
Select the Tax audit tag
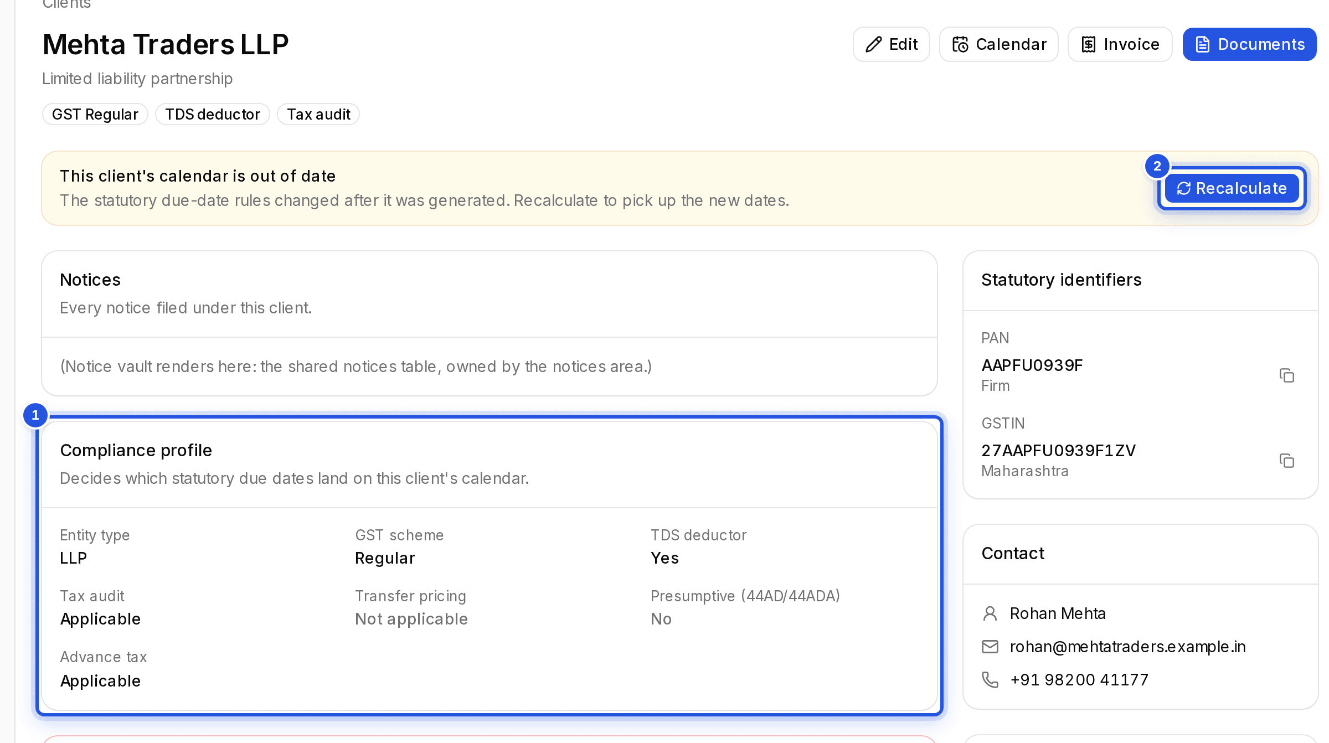(318, 114)
